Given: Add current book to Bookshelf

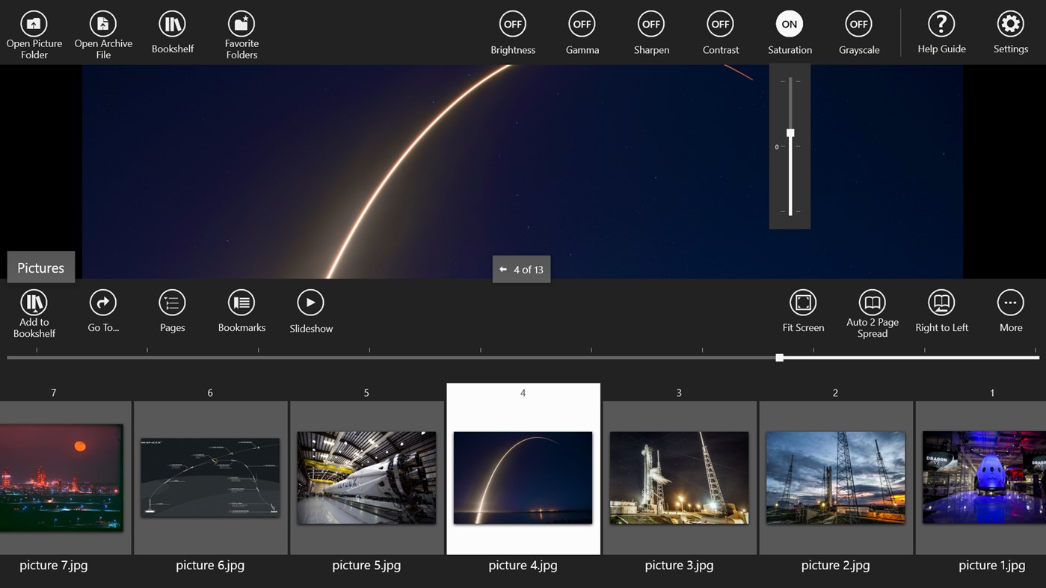Looking at the screenshot, I should [x=34, y=314].
